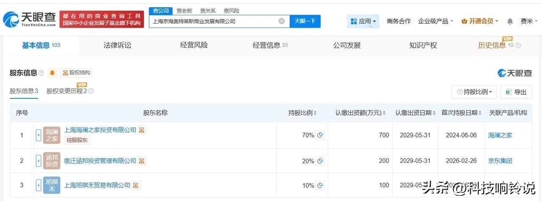Click the 2024-06-06 first holding date
542x201 pixels.
tap(461, 135)
